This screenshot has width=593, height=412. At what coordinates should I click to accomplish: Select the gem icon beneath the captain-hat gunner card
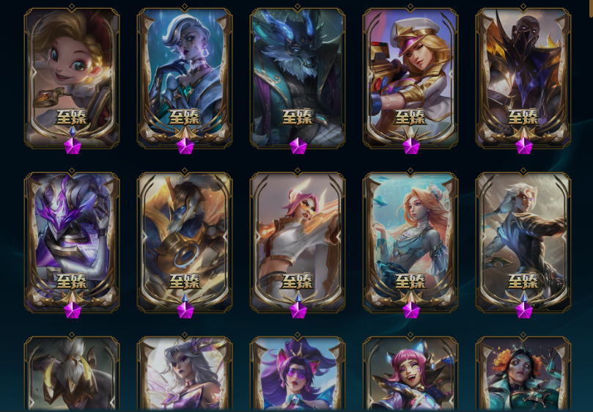pos(411,146)
